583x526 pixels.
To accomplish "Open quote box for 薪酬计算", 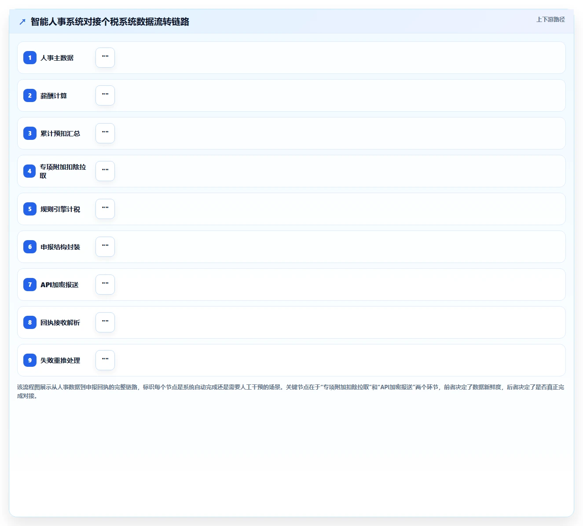I will [105, 95].
